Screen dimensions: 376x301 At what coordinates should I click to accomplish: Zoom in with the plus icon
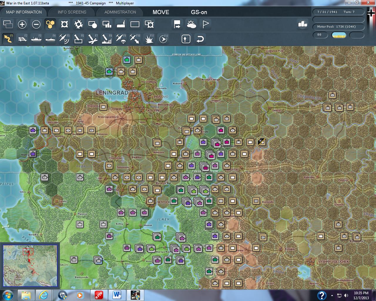click(x=22, y=24)
